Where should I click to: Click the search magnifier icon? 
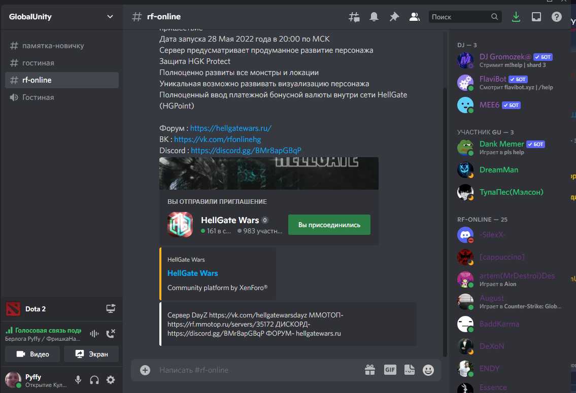[494, 17]
